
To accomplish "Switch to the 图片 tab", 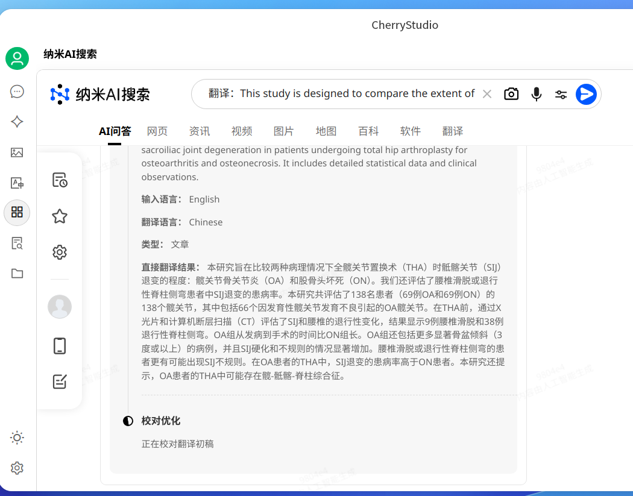I will click(x=283, y=131).
